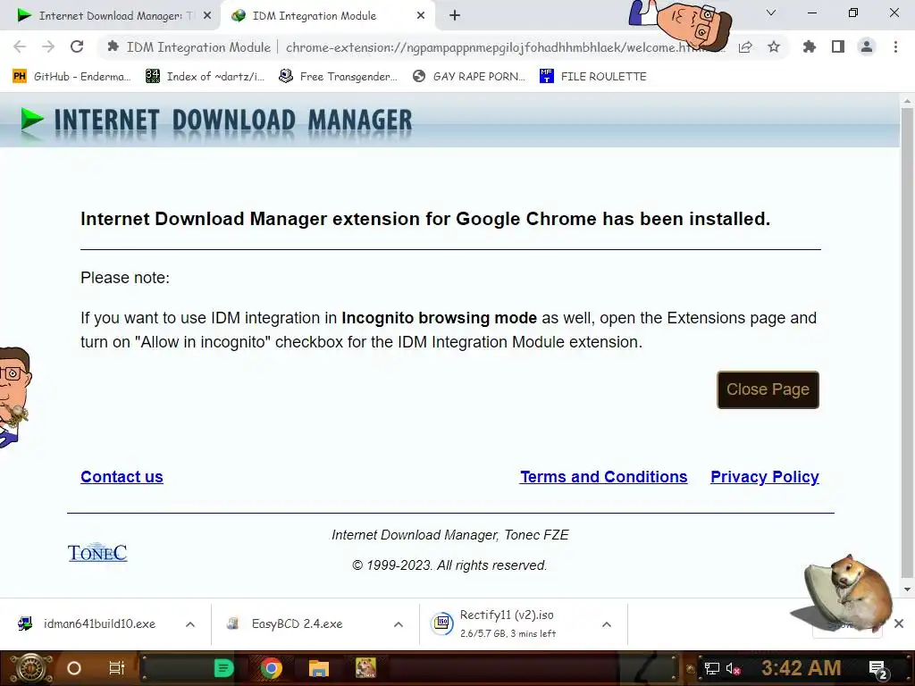Open the green chat app on the taskbar

tap(223, 668)
